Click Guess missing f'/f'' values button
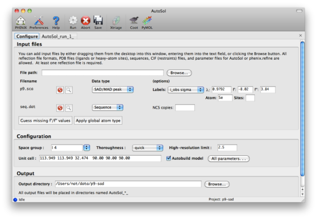Image resolution: width=317 pixels, height=219 pixels. 45,120
